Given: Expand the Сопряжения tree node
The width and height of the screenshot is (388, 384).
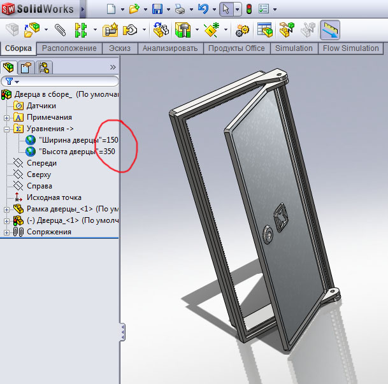Looking at the screenshot, I should 7,232.
